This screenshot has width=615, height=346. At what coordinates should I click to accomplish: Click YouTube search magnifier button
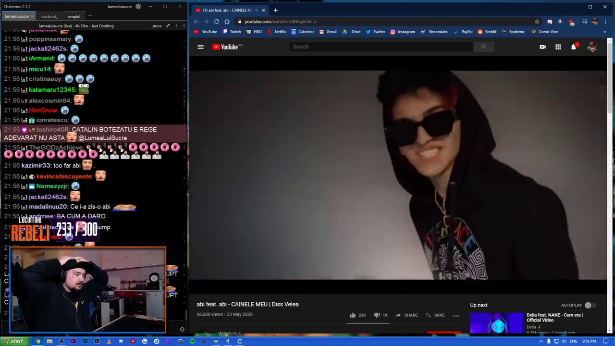pos(483,47)
